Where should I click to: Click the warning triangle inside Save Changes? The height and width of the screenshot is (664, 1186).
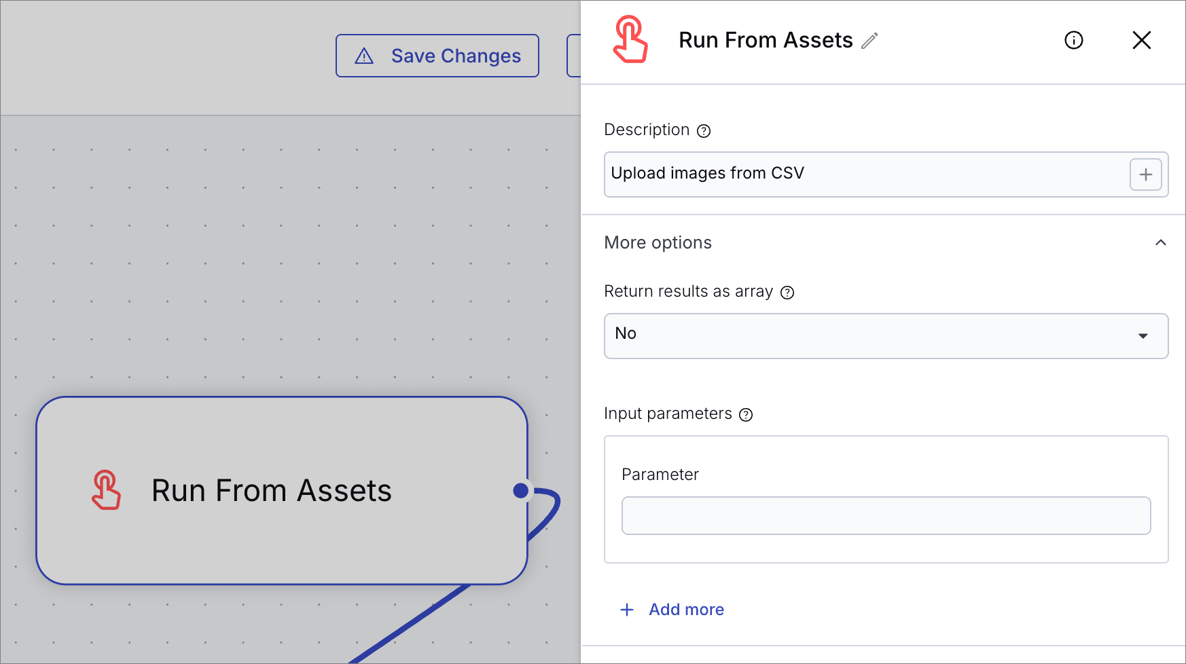point(364,56)
